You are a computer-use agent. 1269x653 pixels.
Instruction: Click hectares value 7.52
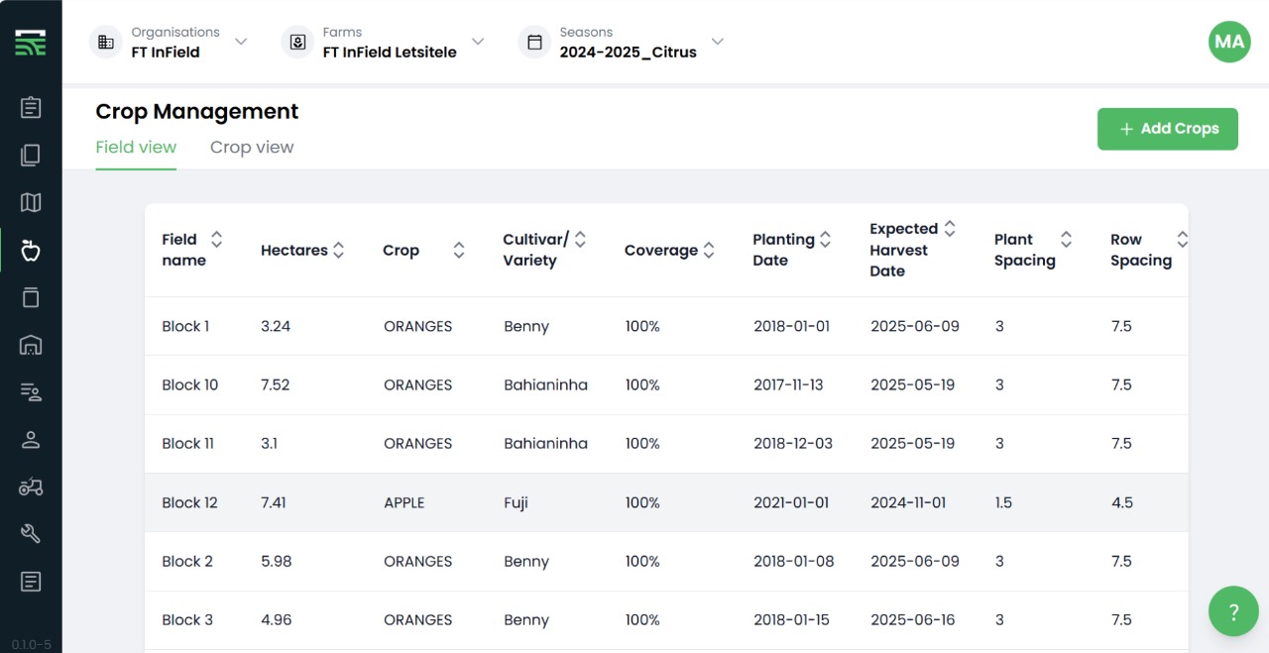coord(275,384)
